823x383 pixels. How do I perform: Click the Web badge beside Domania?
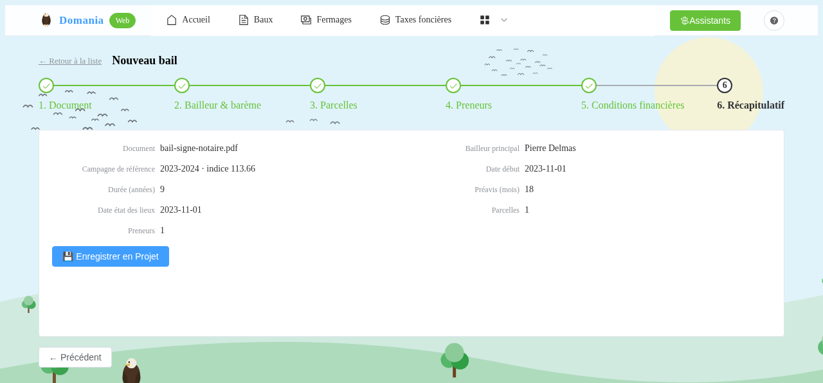(122, 21)
